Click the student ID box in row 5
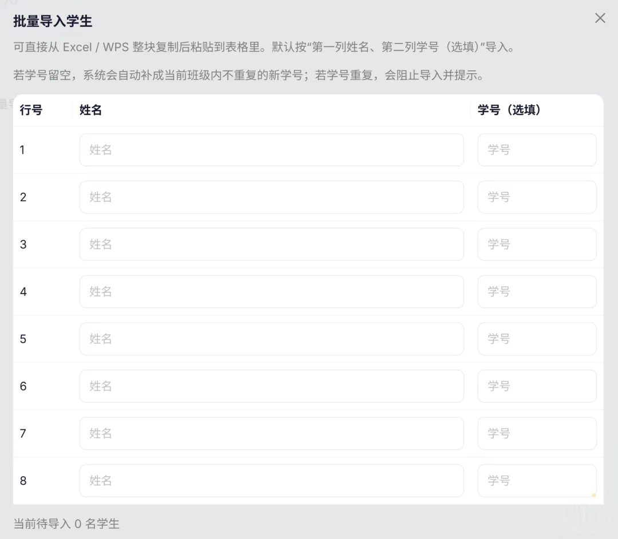The image size is (618, 539). (537, 339)
